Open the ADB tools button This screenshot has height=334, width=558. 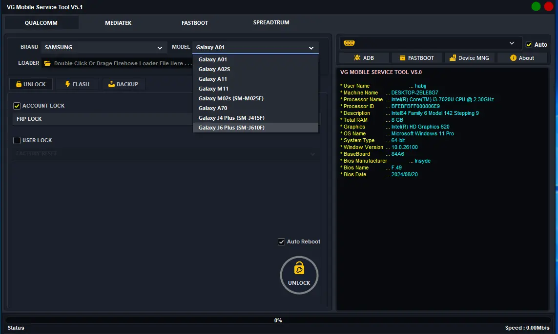point(364,58)
